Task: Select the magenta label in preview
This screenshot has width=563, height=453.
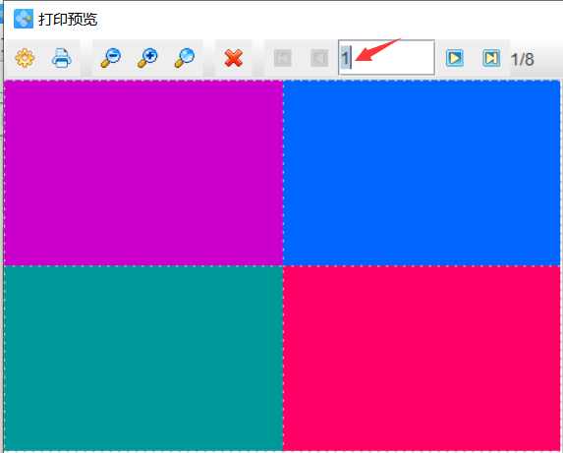Action: [x=143, y=173]
